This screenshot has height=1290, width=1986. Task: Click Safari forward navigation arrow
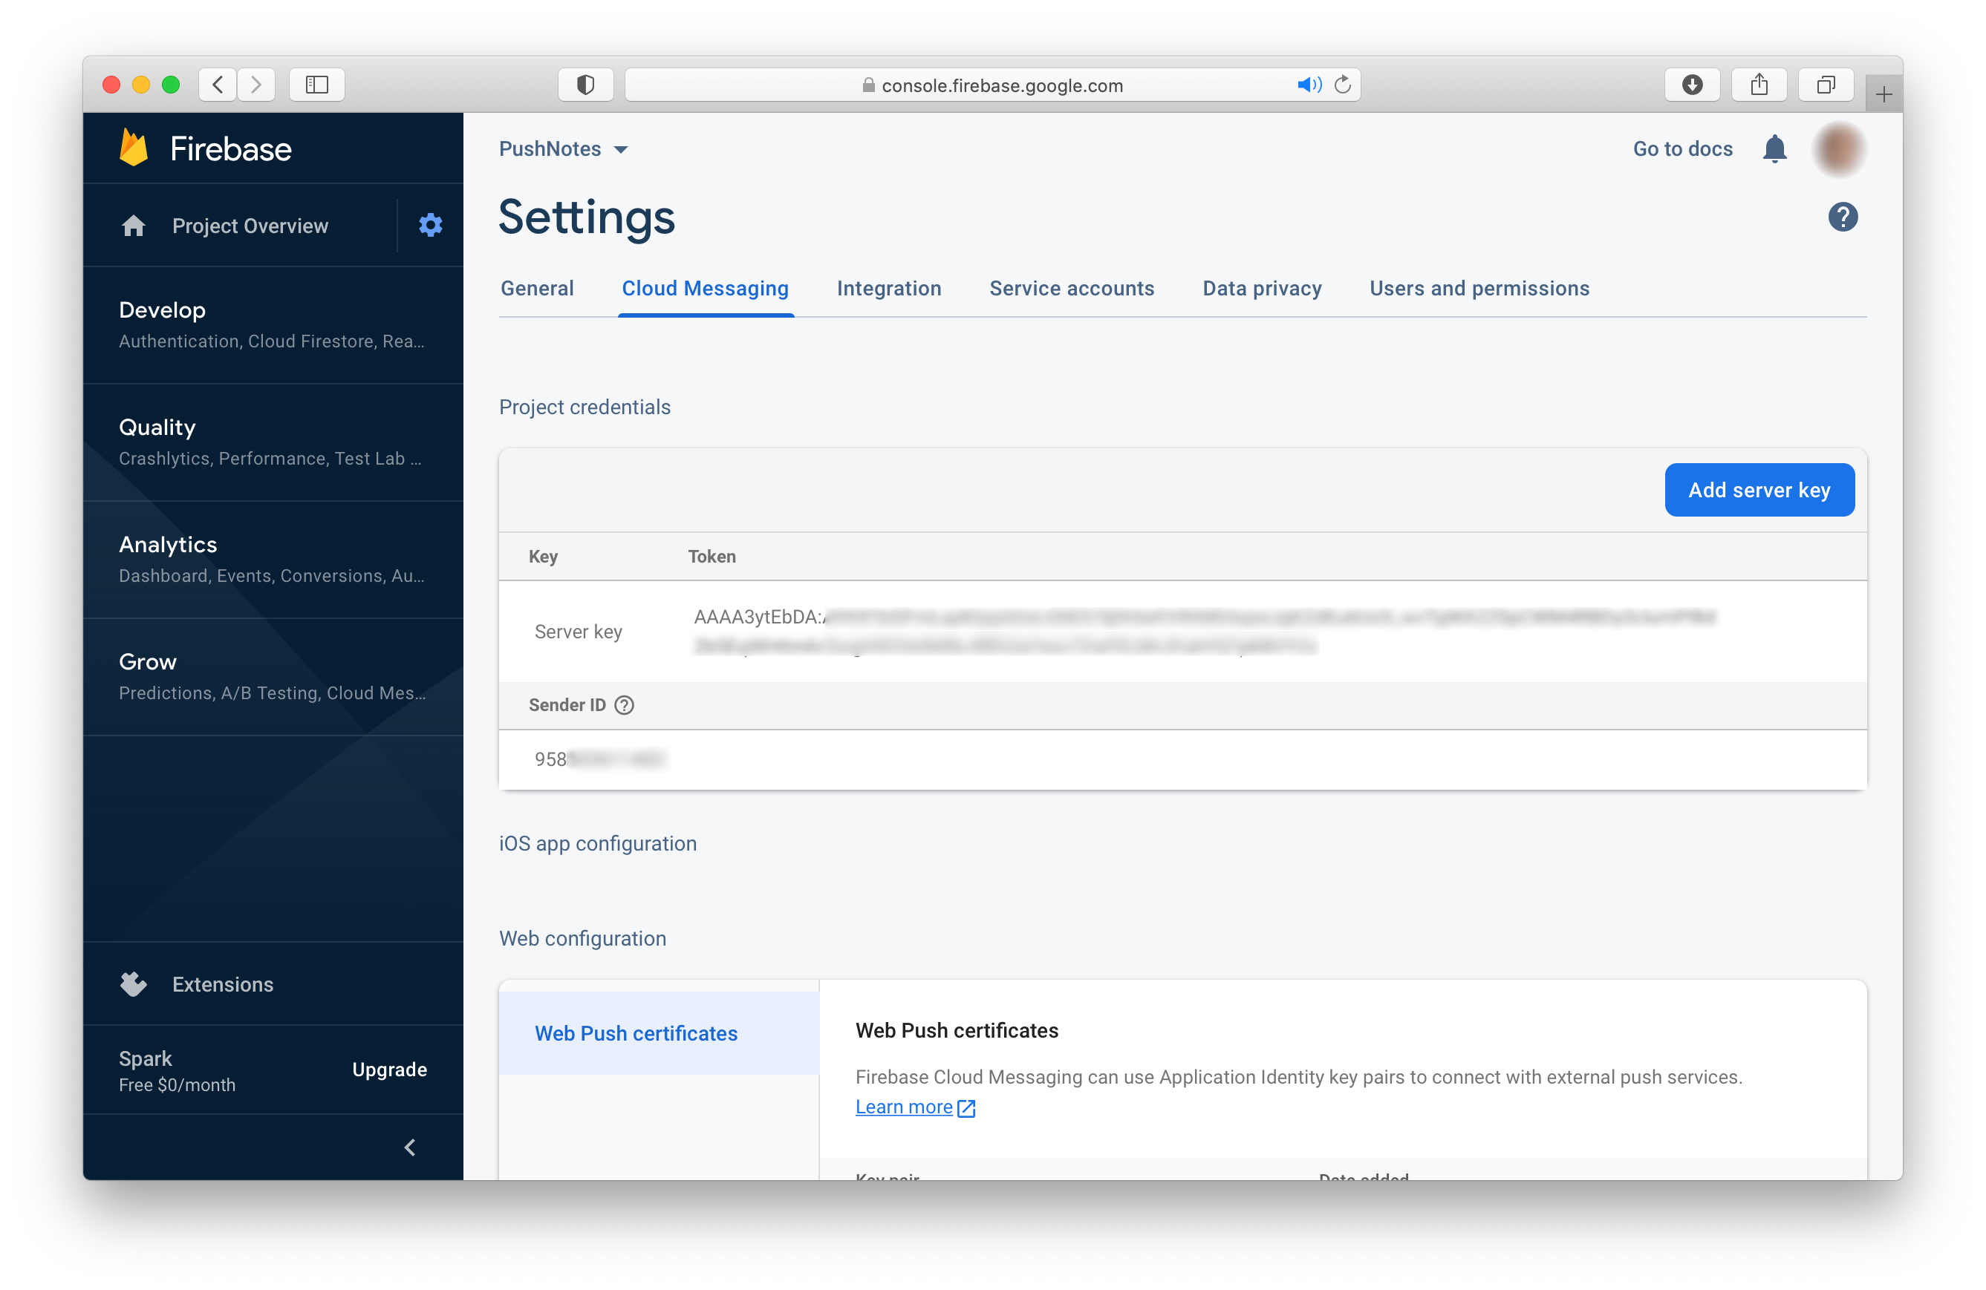point(256,84)
